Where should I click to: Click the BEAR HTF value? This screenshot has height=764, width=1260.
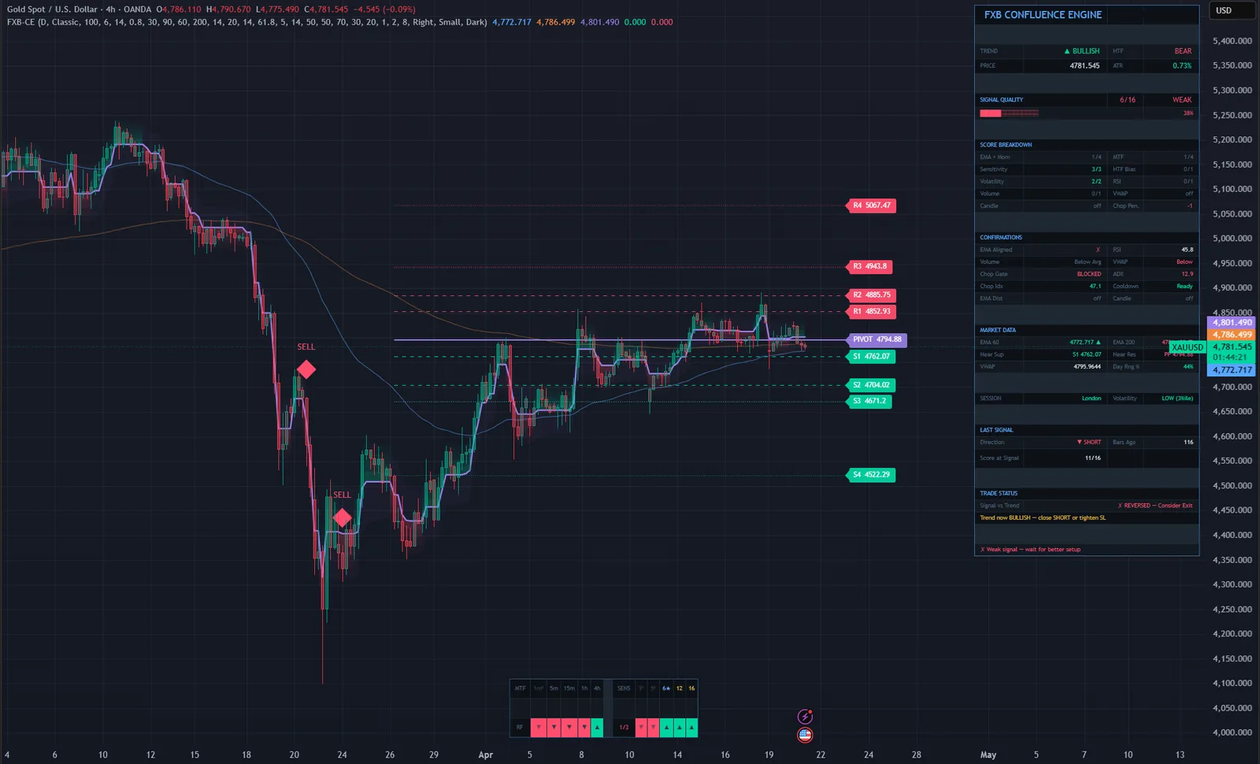[1183, 51]
